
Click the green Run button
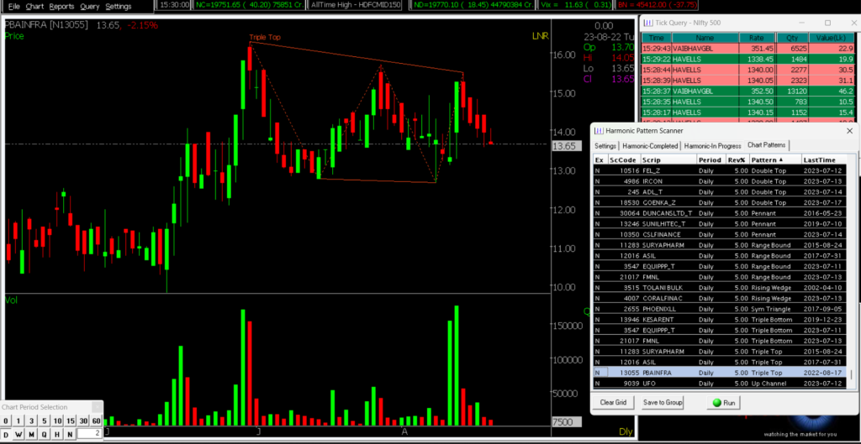coord(723,402)
